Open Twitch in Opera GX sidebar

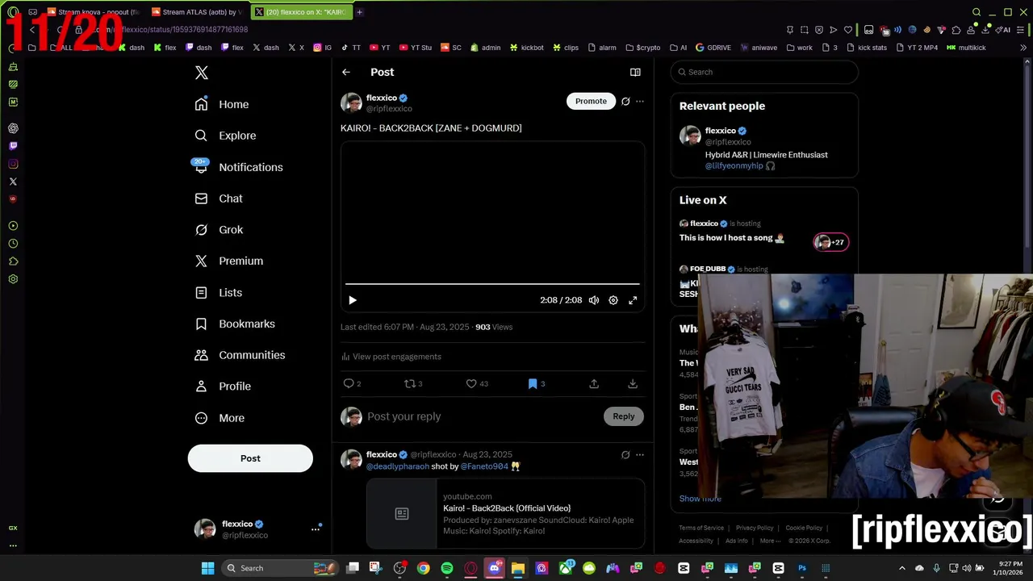pos(13,146)
